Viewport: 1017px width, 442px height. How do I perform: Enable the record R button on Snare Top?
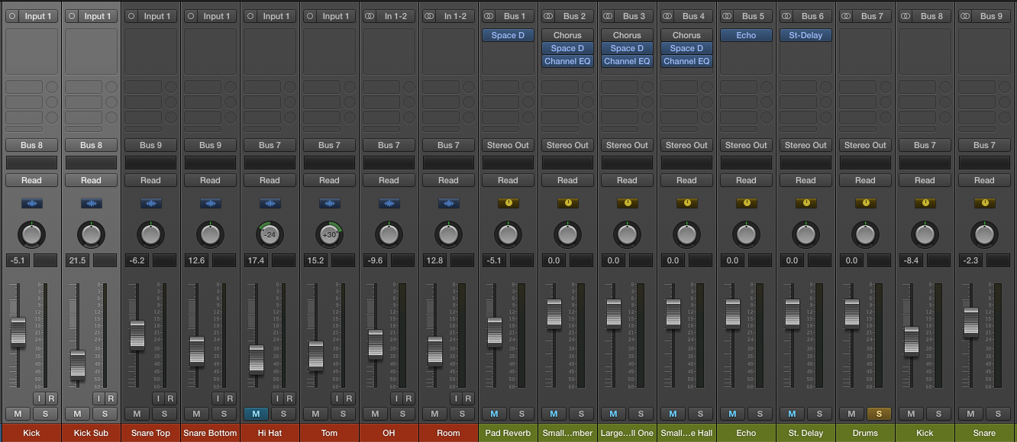170,398
